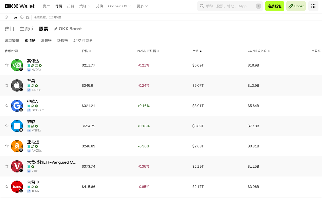
Task: Sort by 24小时涨跌幅 column
Action: [x=148, y=51]
